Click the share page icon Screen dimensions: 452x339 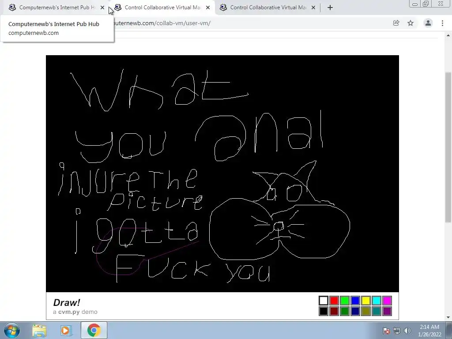click(396, 23)
